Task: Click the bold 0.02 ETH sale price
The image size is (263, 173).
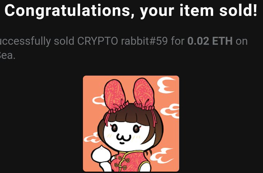Action: pos(210,41)
